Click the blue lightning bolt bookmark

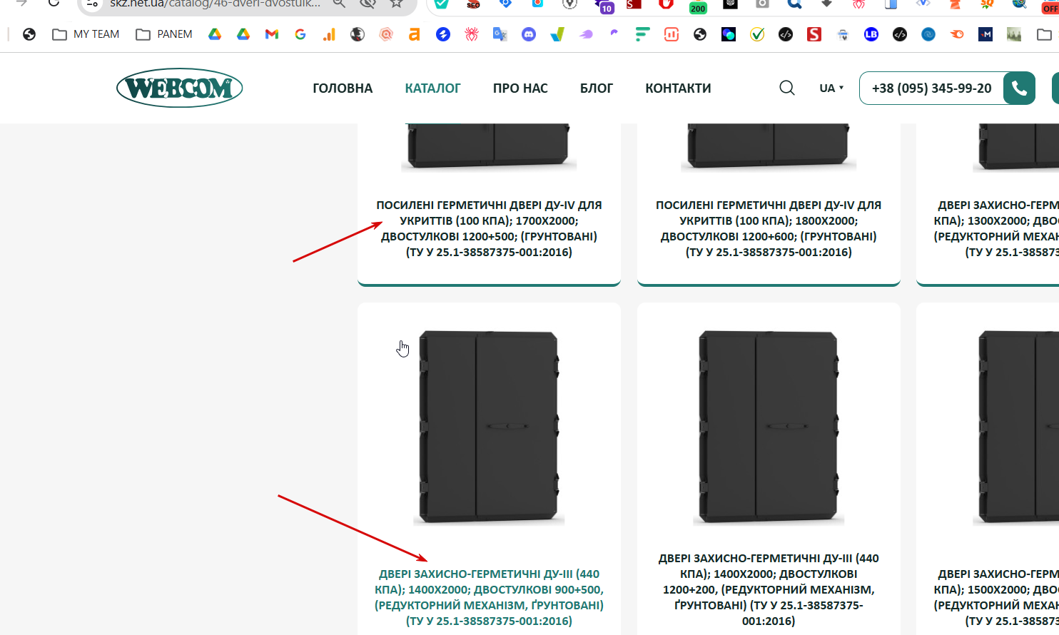click(443, 34)
